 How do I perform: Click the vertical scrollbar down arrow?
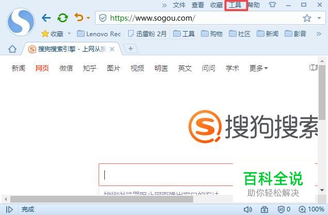tap(322, 190)
